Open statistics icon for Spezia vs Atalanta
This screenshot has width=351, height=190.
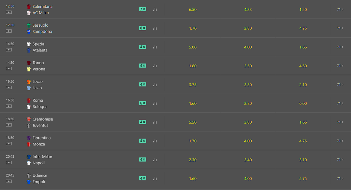click(155, 47)
